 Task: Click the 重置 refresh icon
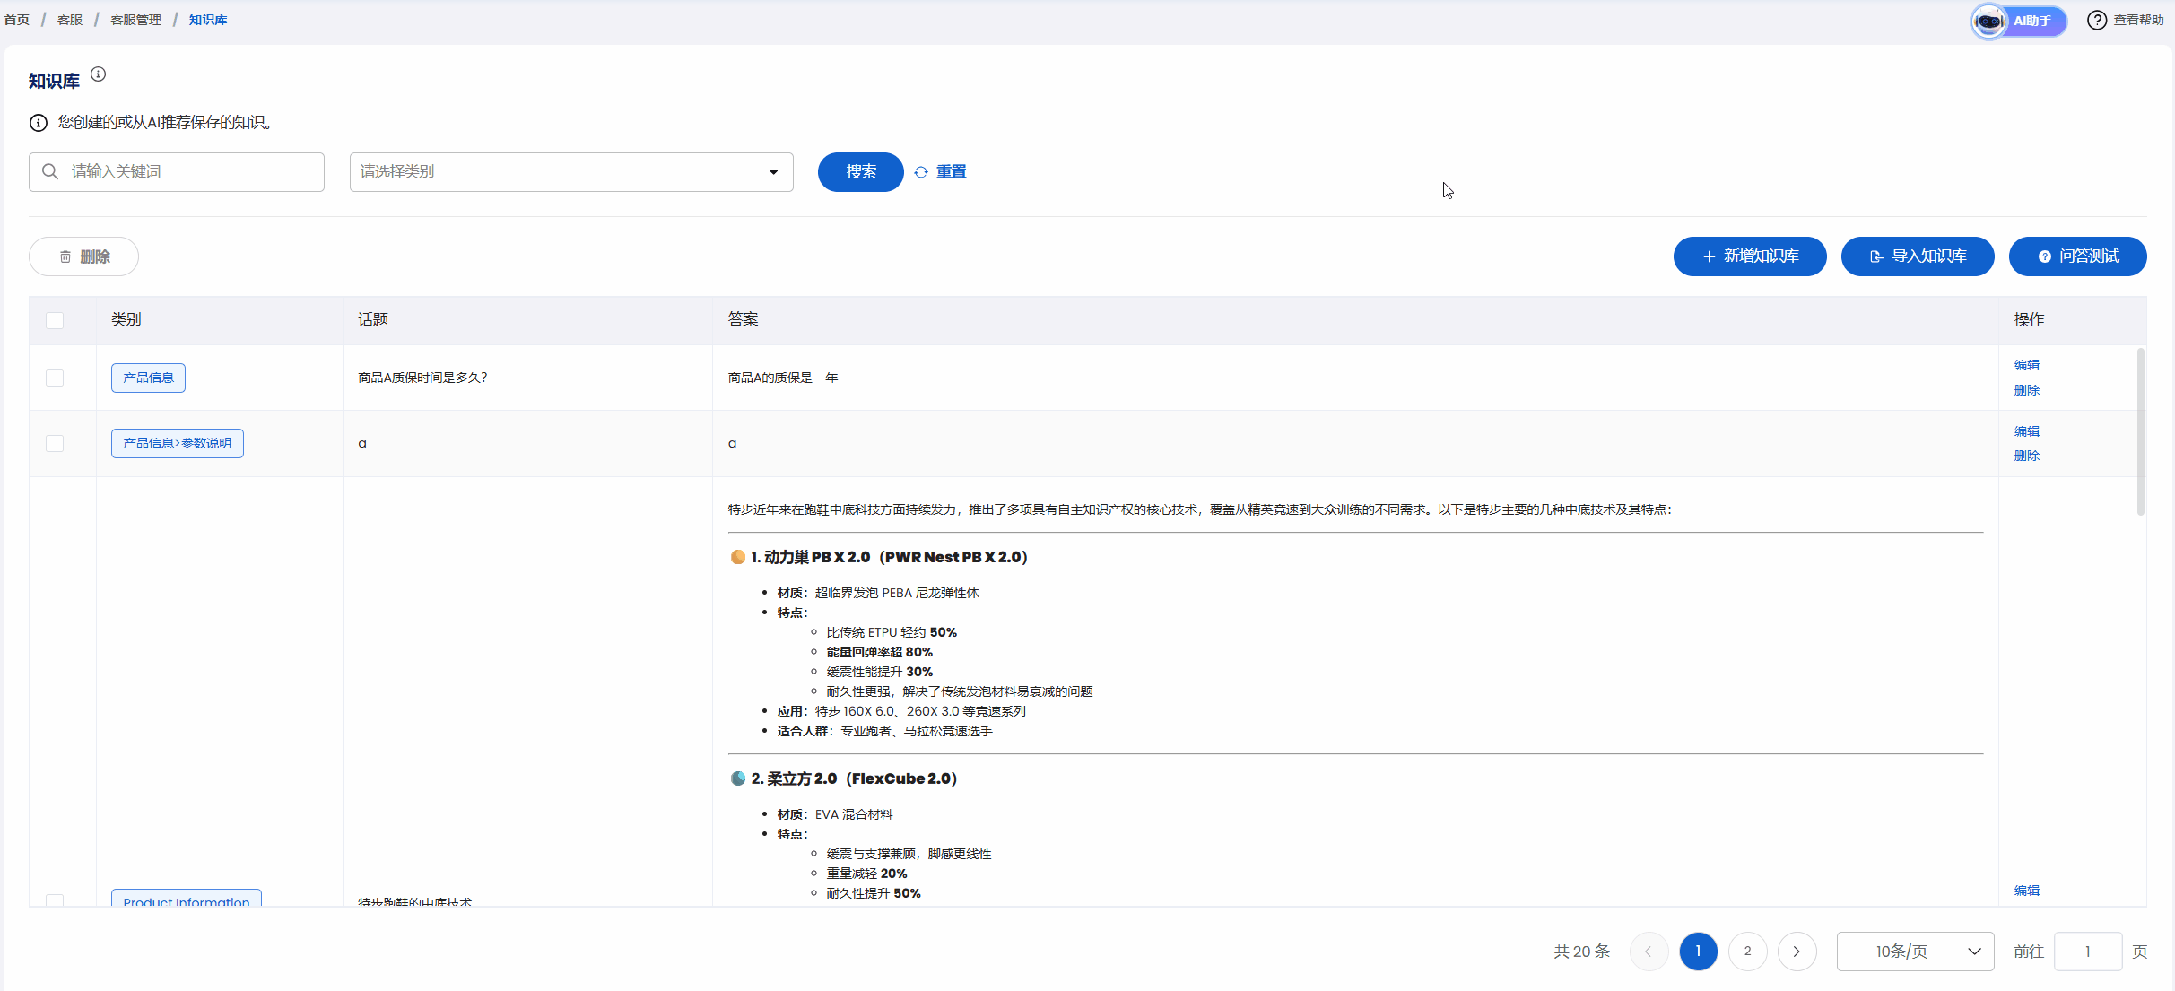point(921,172)
